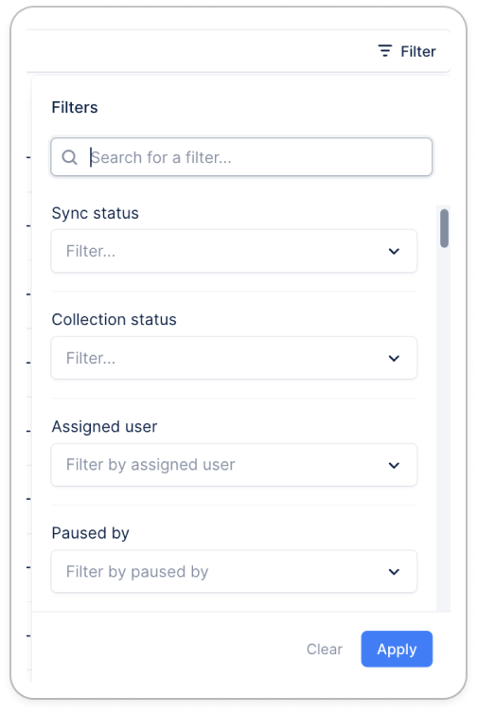Clear all filters
Screen dimensions: 477x714
tap(324, 649)
